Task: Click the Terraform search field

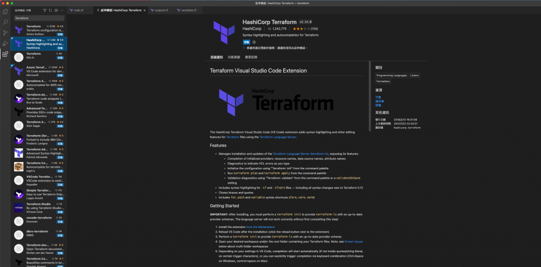Action: tap(39, 18)
